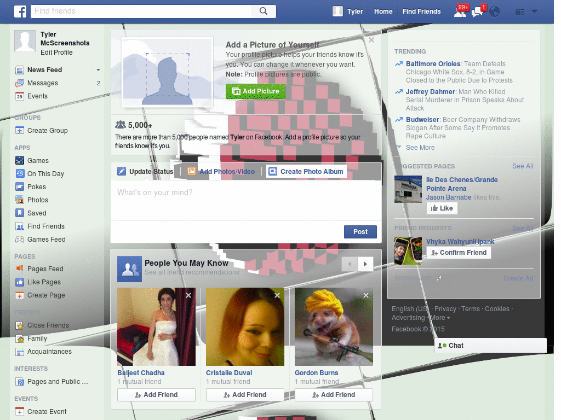561x420 pixels.
Task: Show previous People You May Know
Action: 350,264
